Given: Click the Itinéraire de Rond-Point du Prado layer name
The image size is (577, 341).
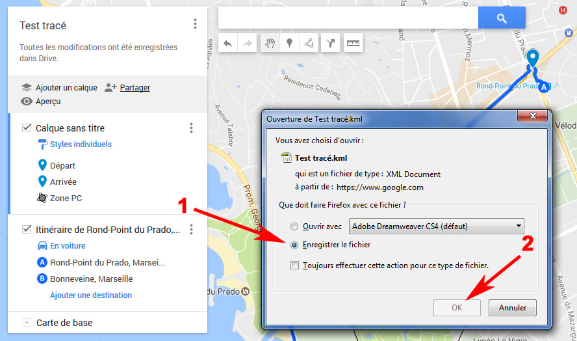Looking at the screenshot, I should [108, 230].
